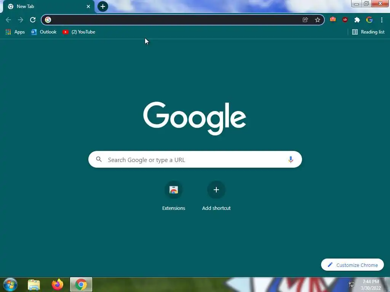This screenshot has height=292, width=390.
Task: Open a new tab with the plus button
Action: (x=103, y=6)
